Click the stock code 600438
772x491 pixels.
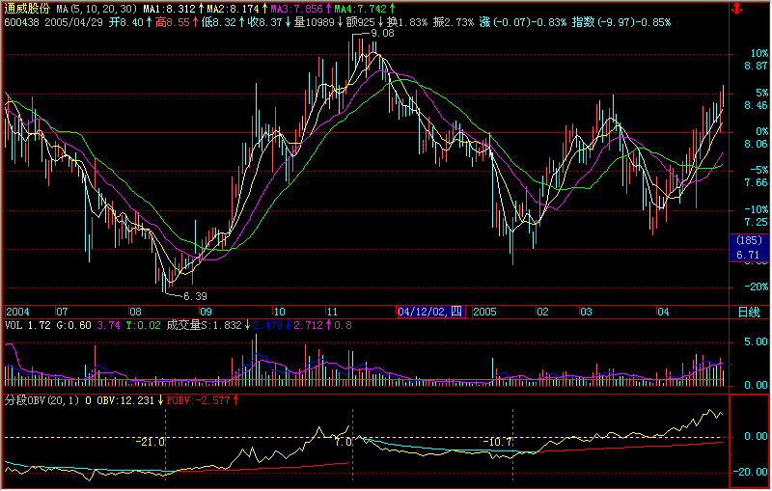point(21,22)
